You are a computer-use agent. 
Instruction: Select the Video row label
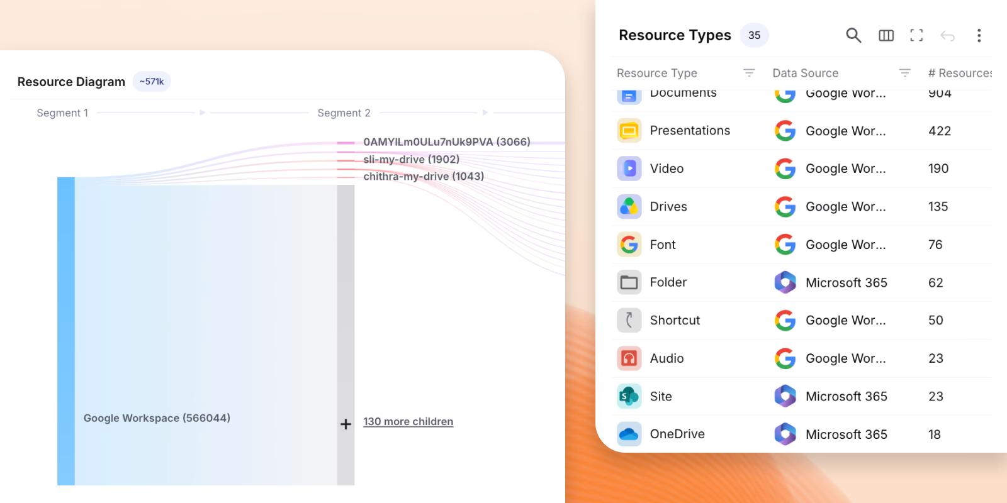coord(667,169)
